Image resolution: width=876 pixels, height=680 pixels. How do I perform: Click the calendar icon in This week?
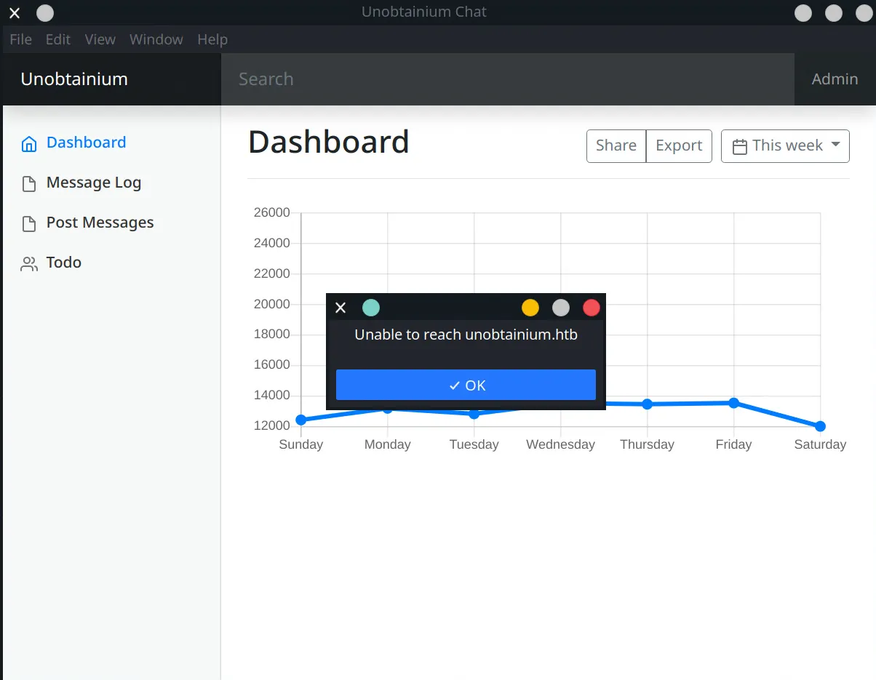click(x=739, y=146)
